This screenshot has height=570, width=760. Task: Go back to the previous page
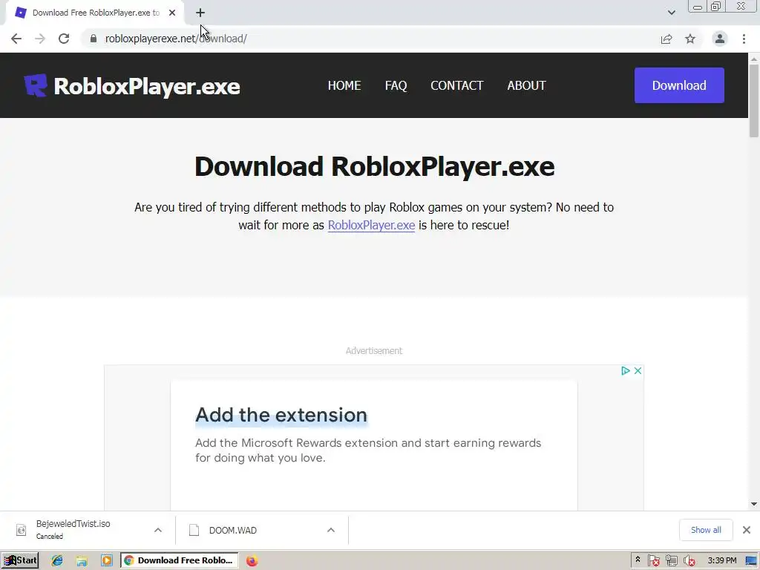point(16,39)
